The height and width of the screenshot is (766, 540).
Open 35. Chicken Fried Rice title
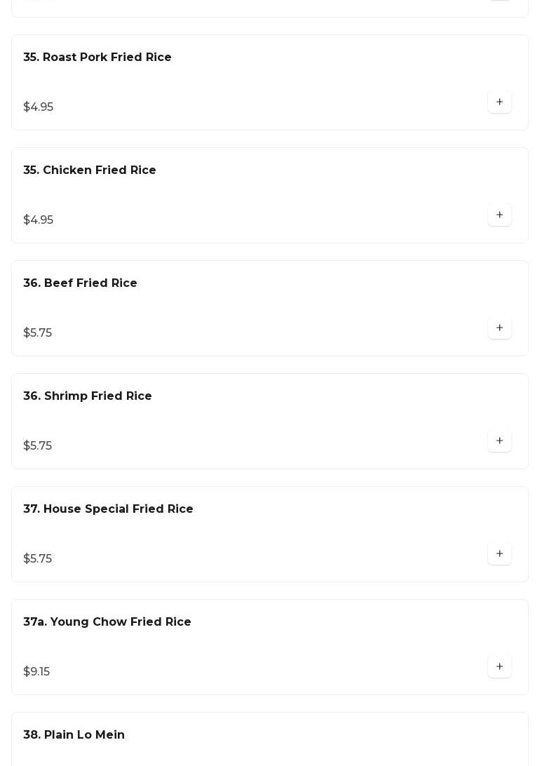[90, 170]
